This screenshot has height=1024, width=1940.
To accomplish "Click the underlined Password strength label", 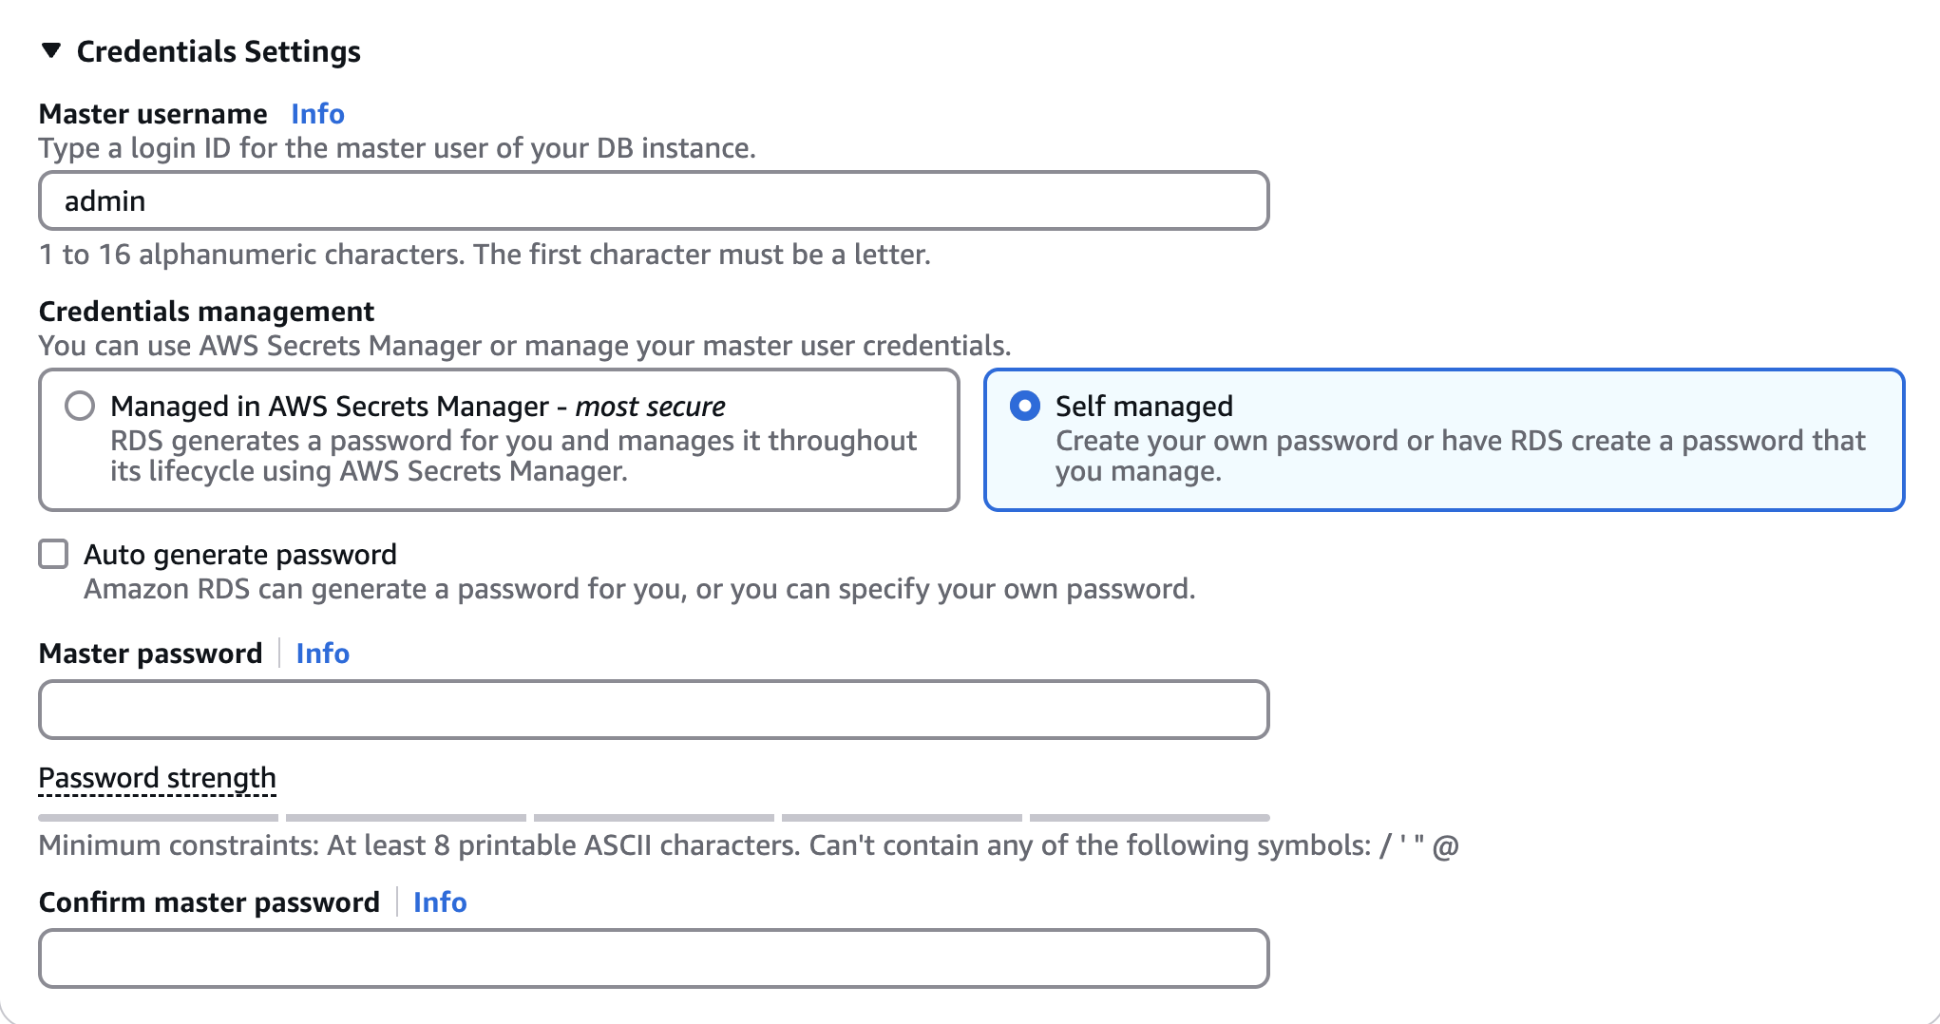I will pos(157,778).
